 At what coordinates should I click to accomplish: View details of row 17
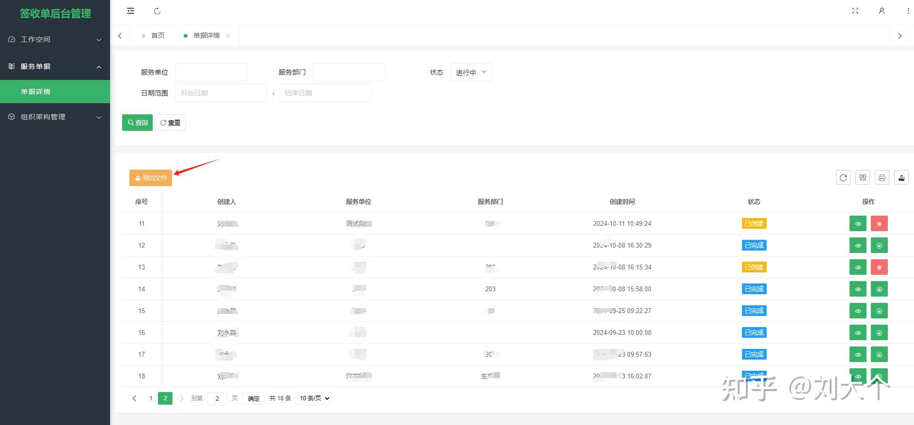(858, 355)
